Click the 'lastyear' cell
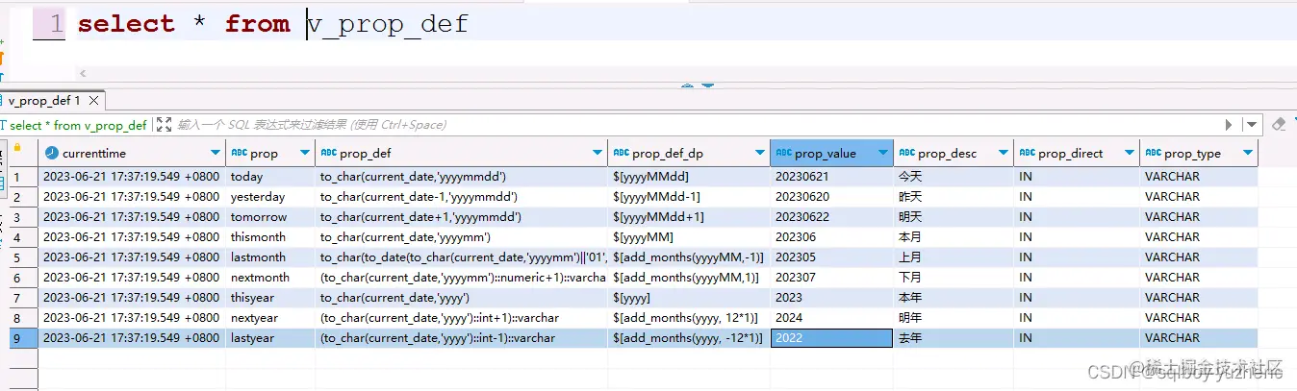The image size is (1297, 391). 270,338
